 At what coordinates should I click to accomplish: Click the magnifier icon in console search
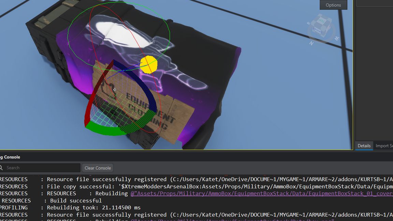click(x=1, y=168)
